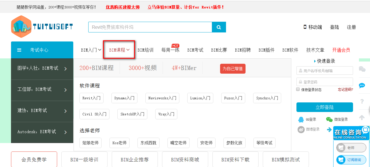Expand the BIM课程 dropdown menu
Image resolution: width=370 pixels, height=167 pixels.
coord(119,50)
